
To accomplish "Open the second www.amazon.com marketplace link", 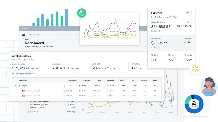I will pos(33,96).
